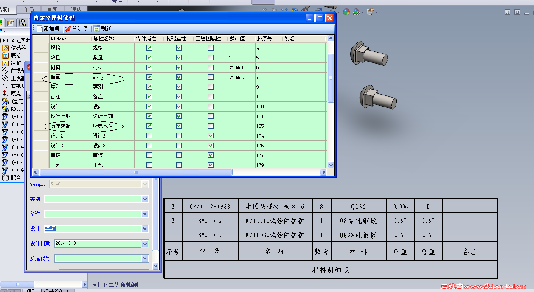
Task: Toggle 装配属性 checkbox for 所属装配 row
Action: tap(179, 126)
